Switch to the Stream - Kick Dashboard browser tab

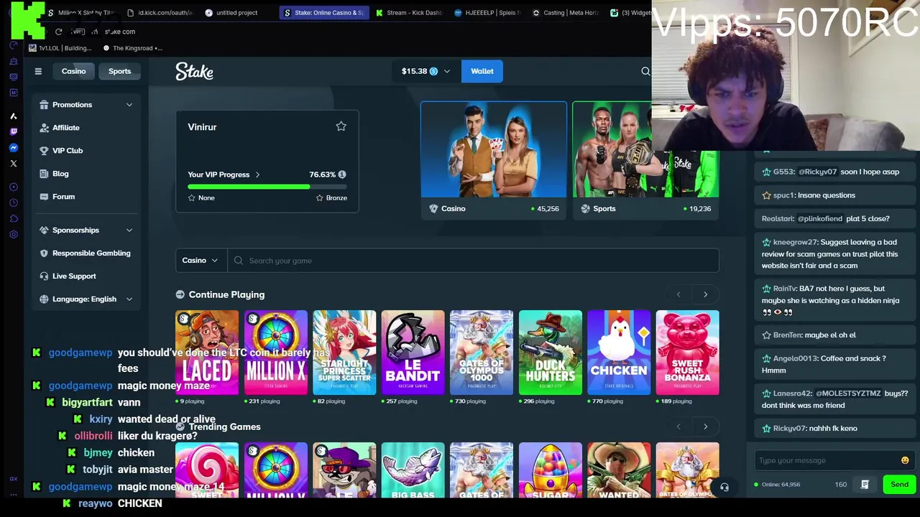[x=410, y=13]
